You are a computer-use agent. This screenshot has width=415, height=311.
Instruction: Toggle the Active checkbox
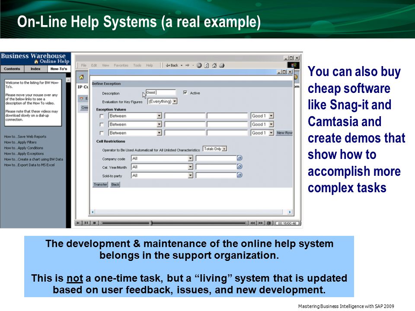[185, 92]
